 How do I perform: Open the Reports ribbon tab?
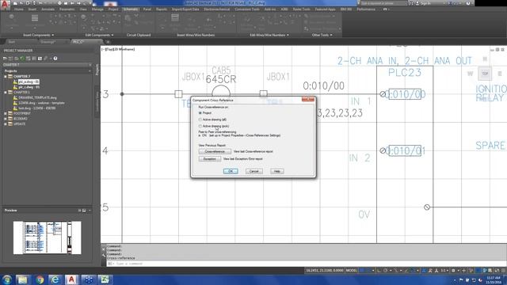pyautogui.click(x=162, y=9)
